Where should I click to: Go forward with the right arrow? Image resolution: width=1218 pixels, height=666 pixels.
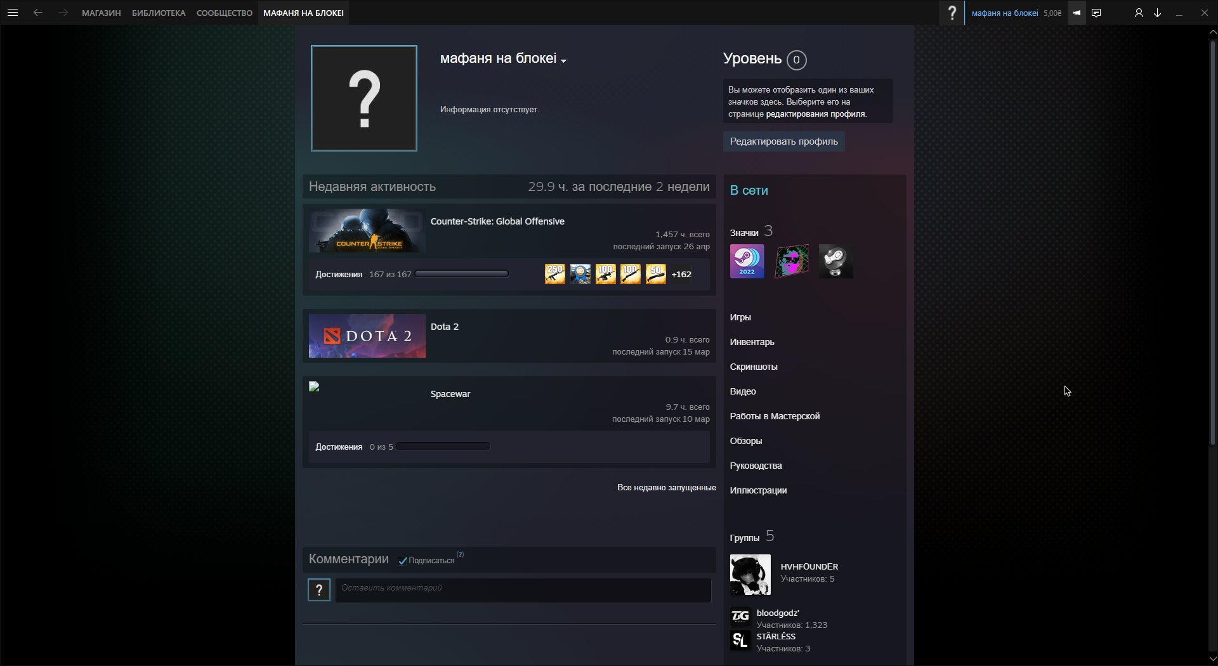(63, 13)
